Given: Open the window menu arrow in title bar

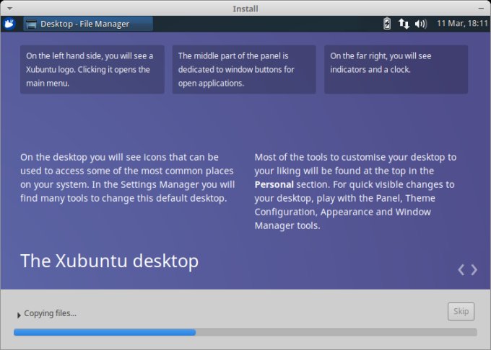Looking at the screenshot, I should 9,9.
